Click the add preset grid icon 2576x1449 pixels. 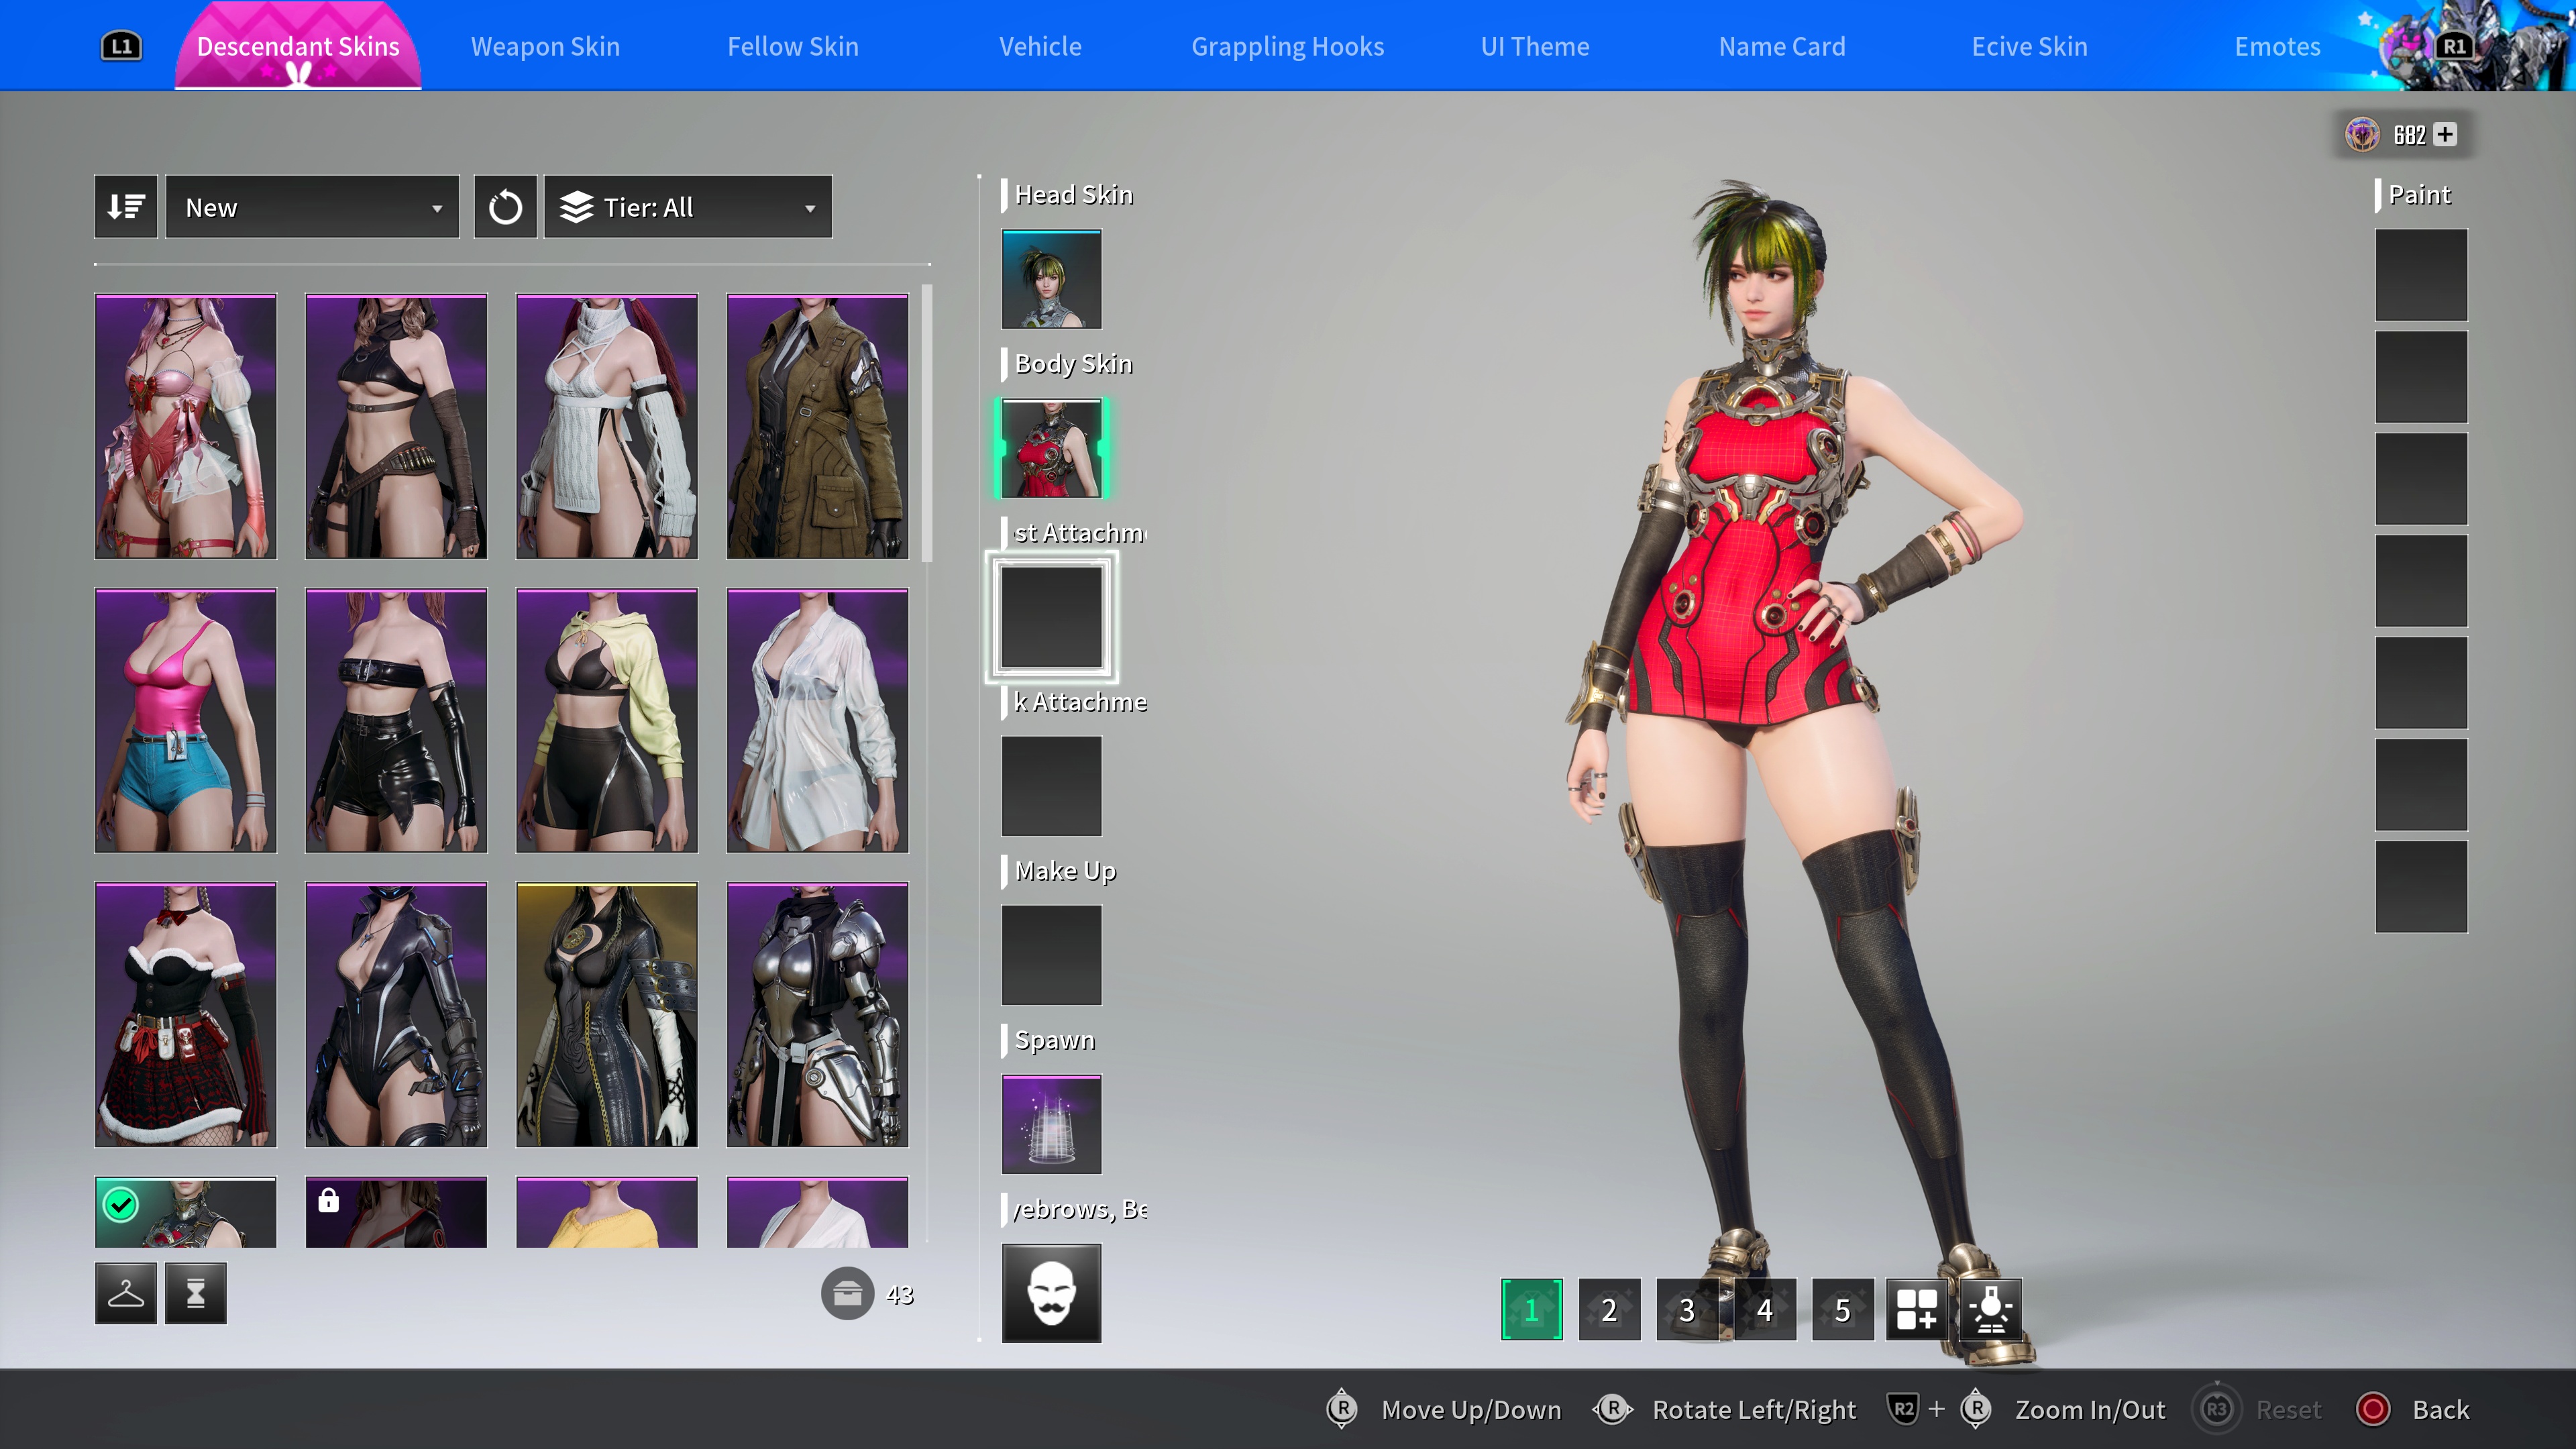point(1917,1309)
